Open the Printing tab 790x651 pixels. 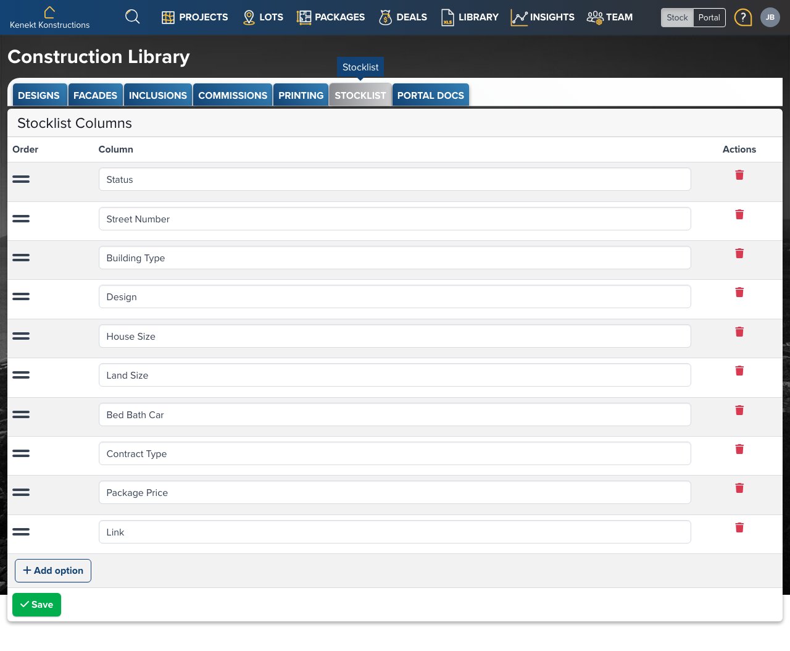301,95
